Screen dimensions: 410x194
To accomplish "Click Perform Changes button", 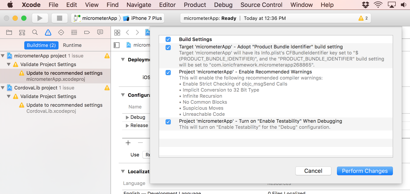I will (365, 171).
